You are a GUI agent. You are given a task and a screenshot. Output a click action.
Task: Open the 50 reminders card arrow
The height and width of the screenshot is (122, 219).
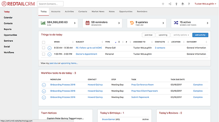pos(119,23)
